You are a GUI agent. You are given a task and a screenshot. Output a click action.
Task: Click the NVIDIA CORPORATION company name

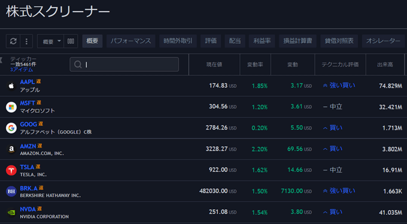44,216
